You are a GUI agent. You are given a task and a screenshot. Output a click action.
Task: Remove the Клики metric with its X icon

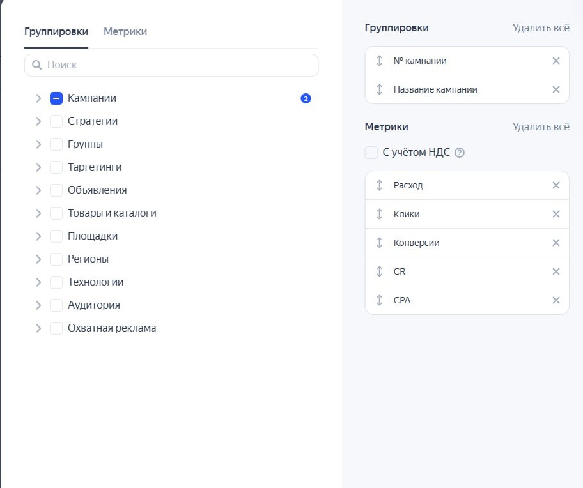click(x=556, y=214)
